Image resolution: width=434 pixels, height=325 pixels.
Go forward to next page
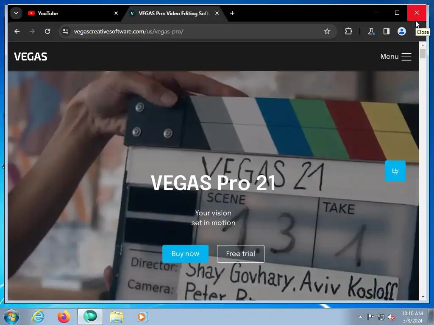pyautogui.click(x=32, y=31)
